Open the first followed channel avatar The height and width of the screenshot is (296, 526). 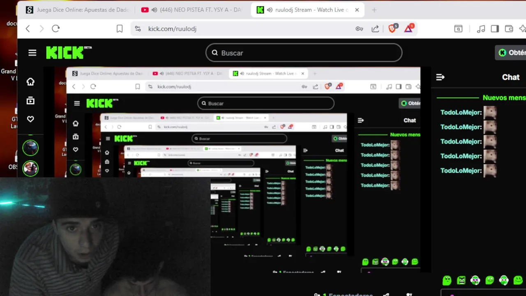tap(30, 148)
